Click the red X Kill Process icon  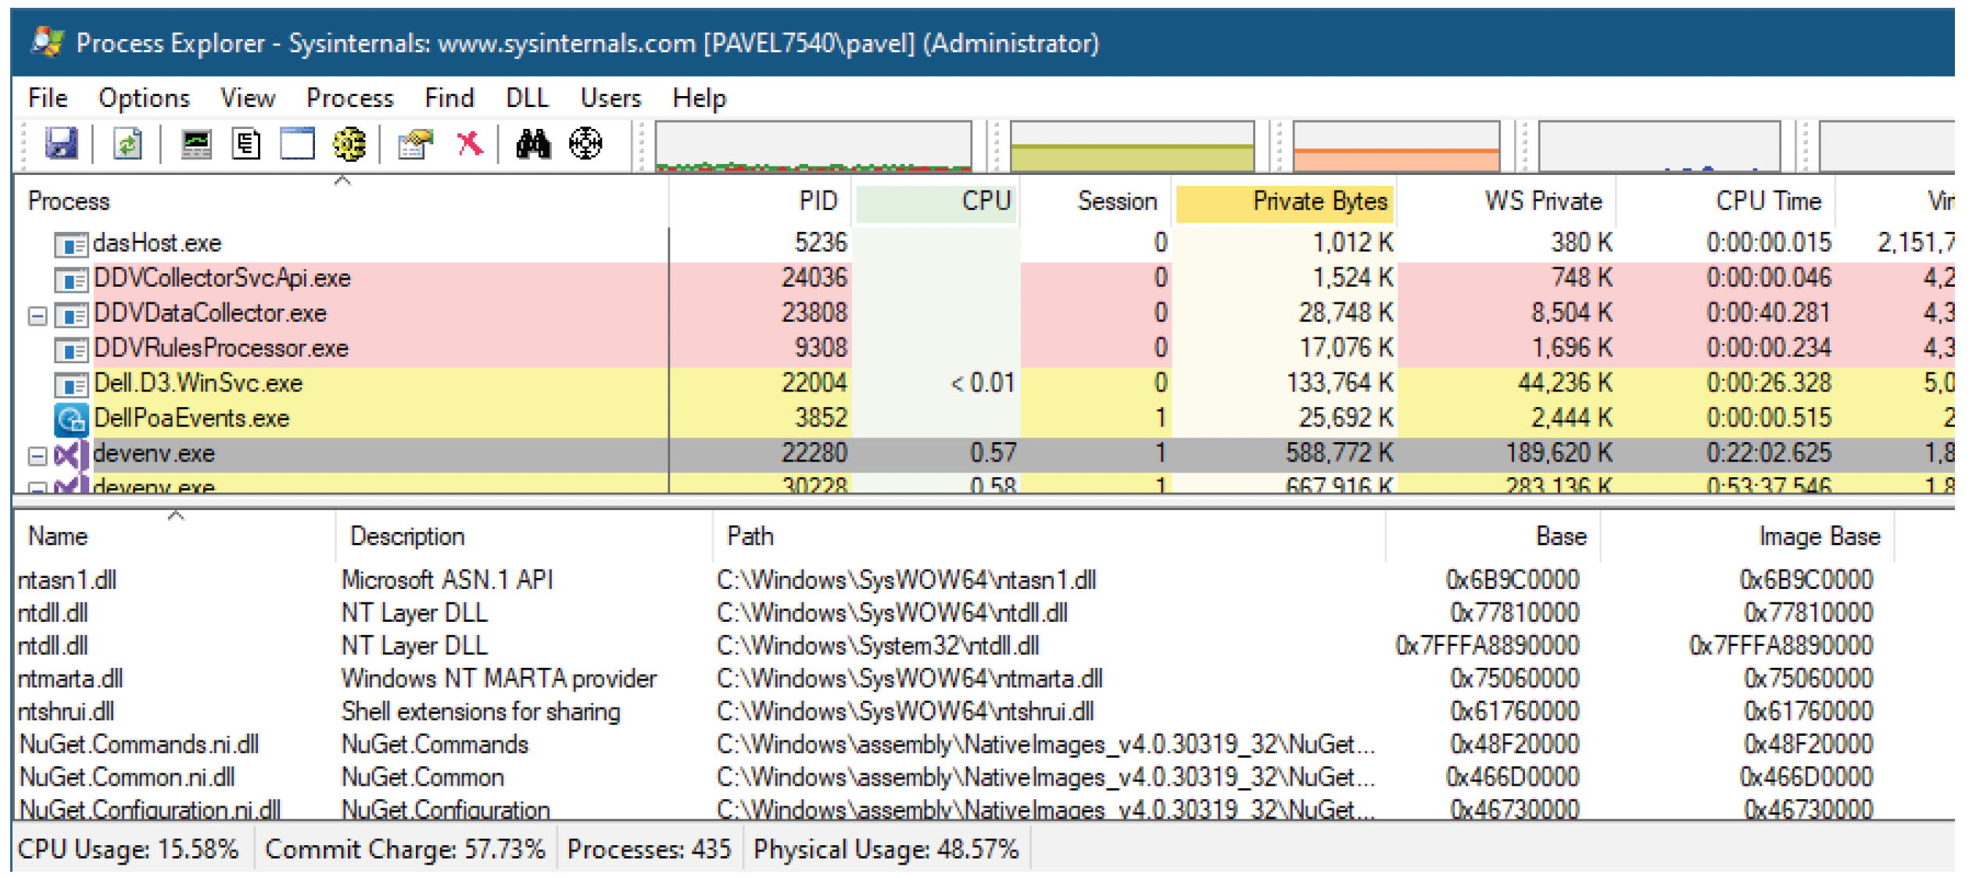[470, 144]
